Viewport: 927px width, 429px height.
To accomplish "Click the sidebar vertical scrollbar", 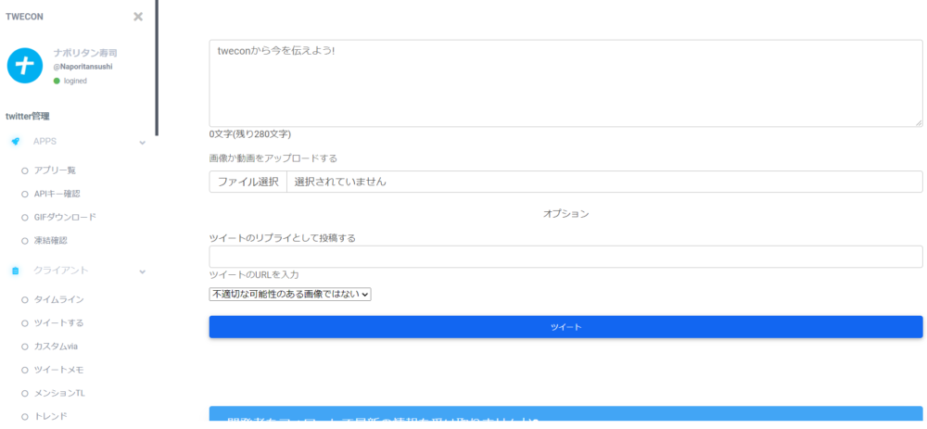I will 157,68.
